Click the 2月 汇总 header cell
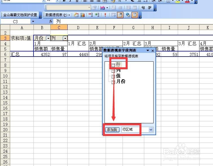The width and height of the screenshot is (213, 166). (133, 44)
